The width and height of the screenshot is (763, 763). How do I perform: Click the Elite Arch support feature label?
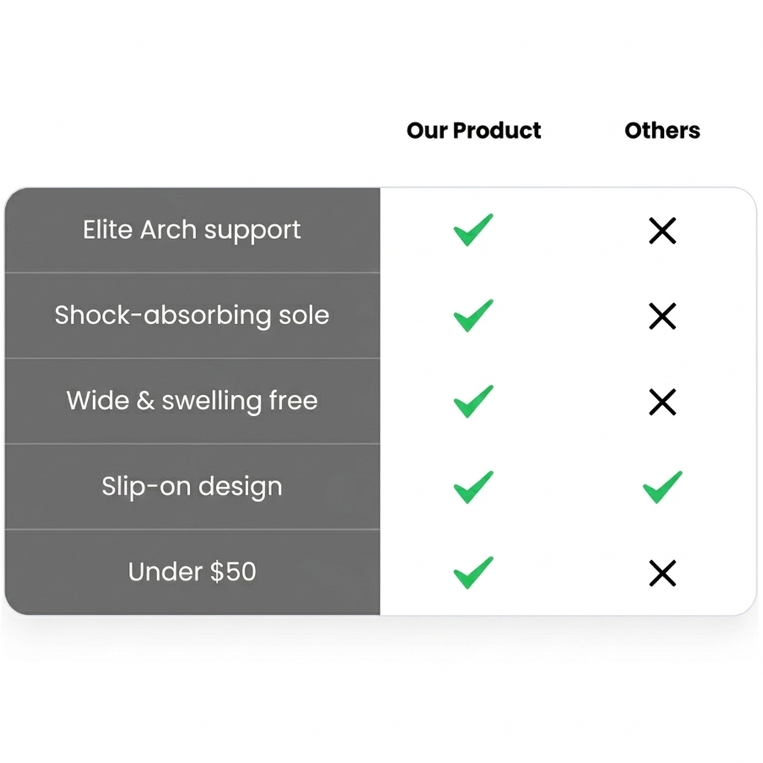coord(191,230)
